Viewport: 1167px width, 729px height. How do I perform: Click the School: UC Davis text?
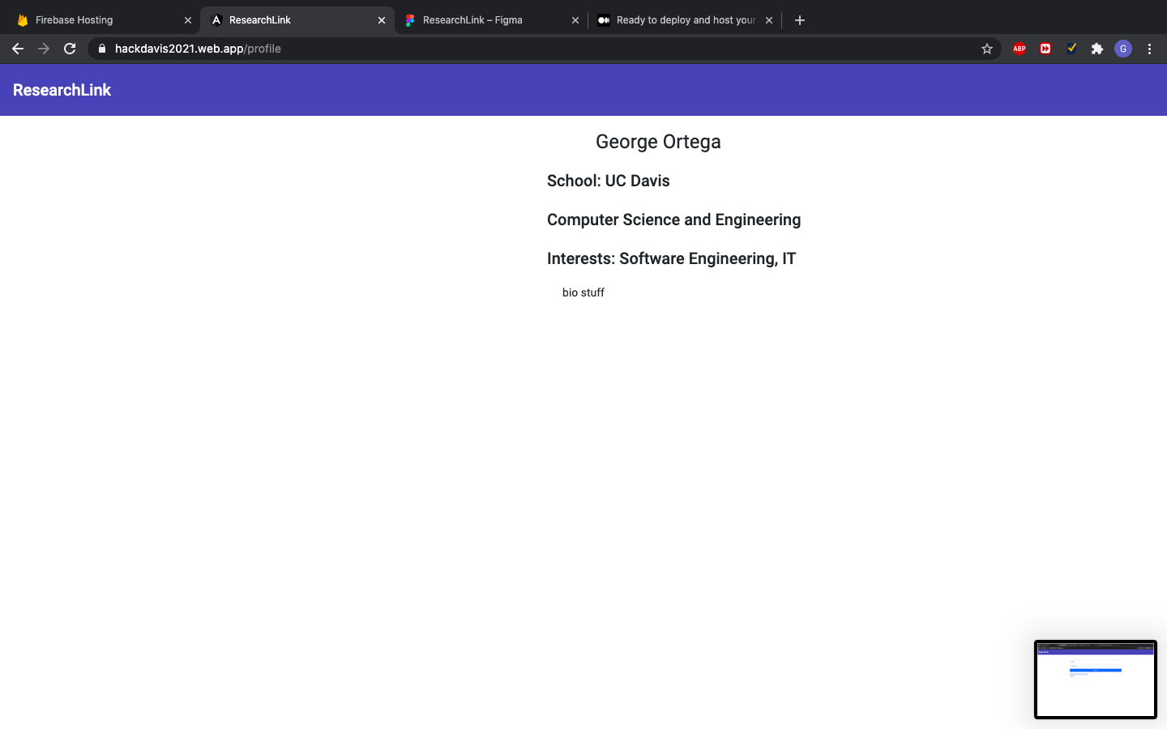609,181
